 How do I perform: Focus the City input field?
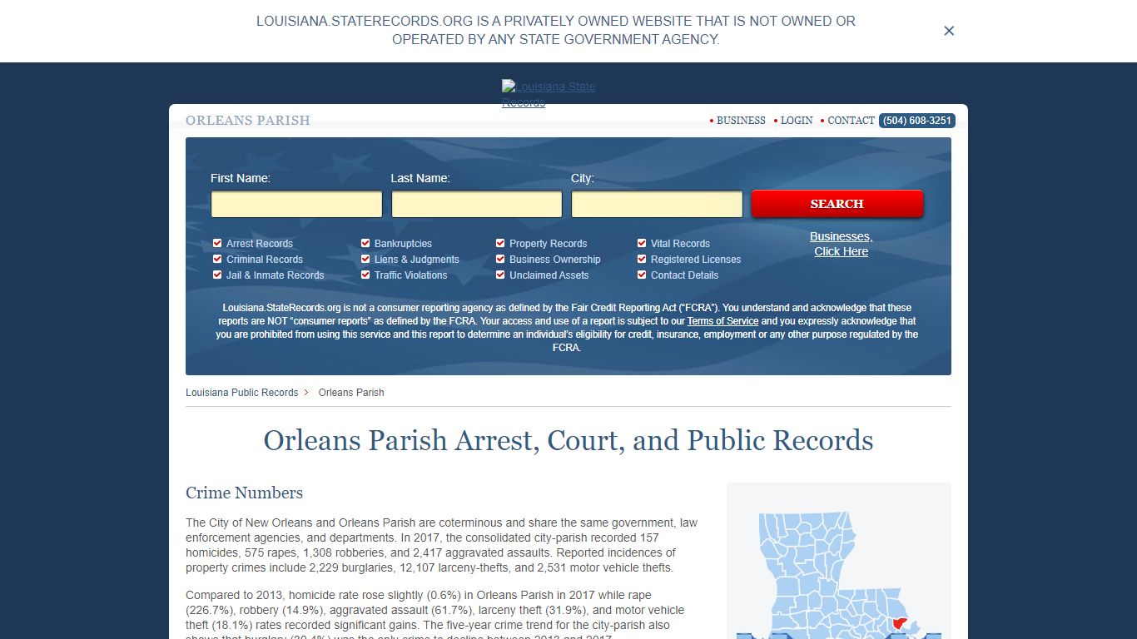point(657,204)
